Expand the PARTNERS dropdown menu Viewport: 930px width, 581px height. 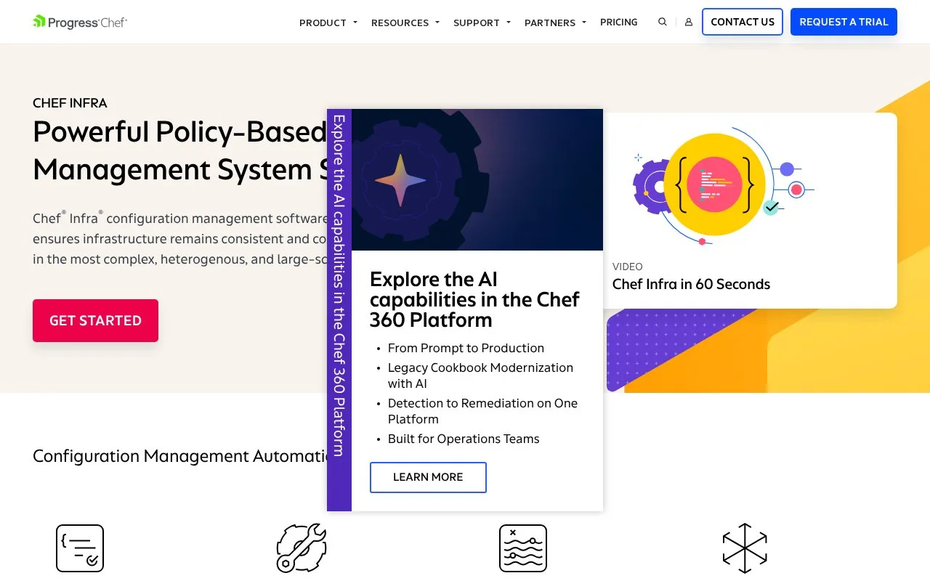coord(556,23)
